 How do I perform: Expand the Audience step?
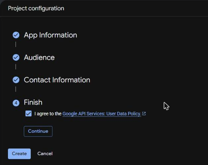[x=39, y=57]
